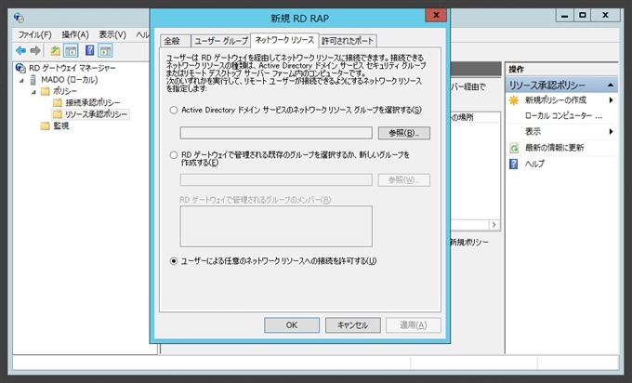
Task: Click ローカル コンピューター action link
Action: pyautogui.click(x=563, y=115)
